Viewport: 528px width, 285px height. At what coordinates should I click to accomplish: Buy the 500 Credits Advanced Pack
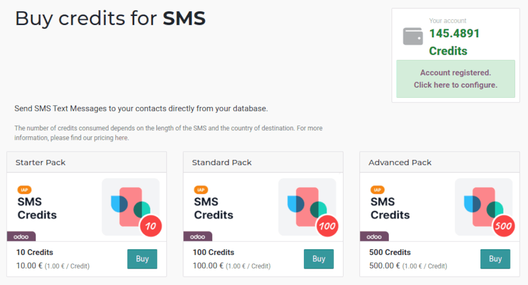tap(495, 259)
